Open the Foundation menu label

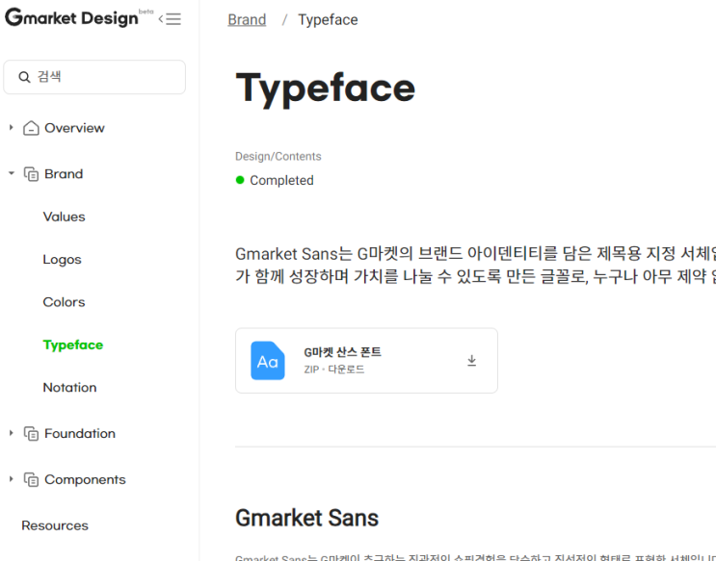click(80, 433)
